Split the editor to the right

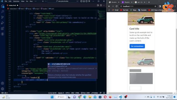click(x=101, y=5)
